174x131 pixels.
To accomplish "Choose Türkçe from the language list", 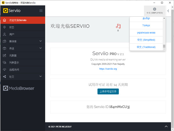I will pyautogui.click(x=146, y=26).
